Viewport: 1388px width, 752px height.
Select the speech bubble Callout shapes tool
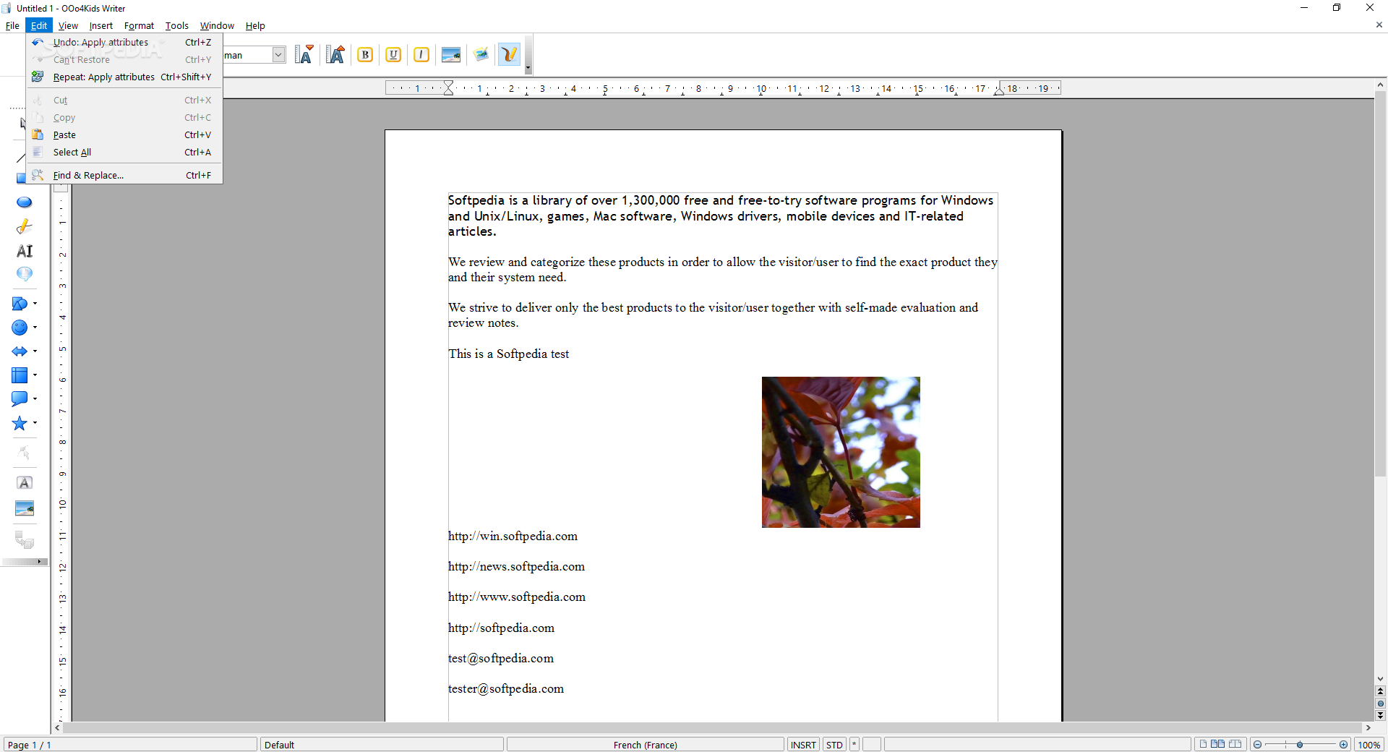[20, 399]
